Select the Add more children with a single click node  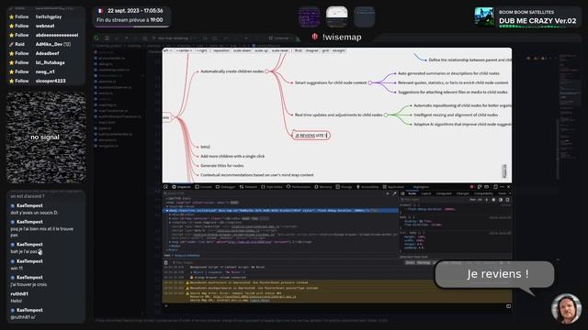click(x=232, y=156)
